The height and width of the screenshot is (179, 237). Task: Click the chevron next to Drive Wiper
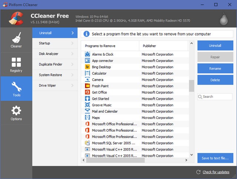tap(73, 86)
